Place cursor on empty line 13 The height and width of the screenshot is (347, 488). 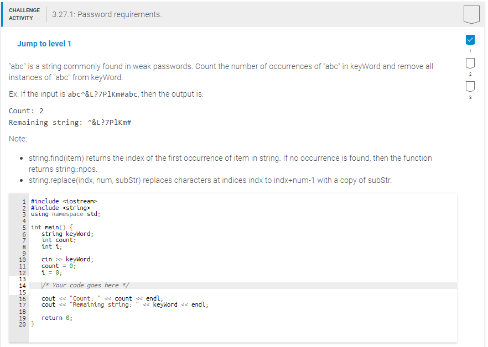(243, 279)
